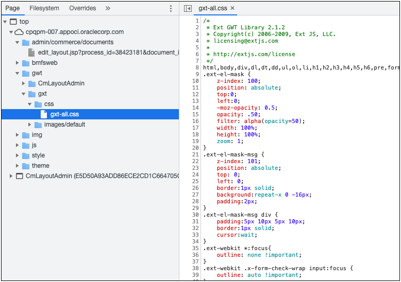Click line number 9 in the gutter
The image size is (401, 282).
197,74
